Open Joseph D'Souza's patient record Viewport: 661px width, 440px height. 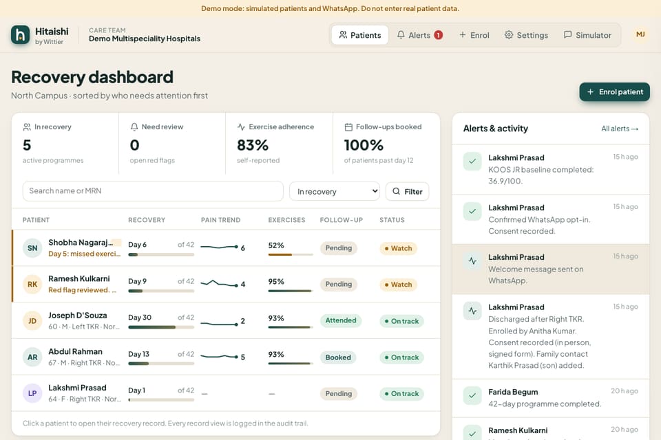(226, 321)
